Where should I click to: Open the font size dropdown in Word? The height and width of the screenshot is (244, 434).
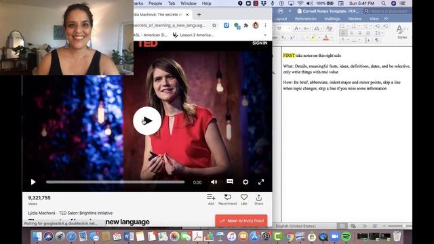click(290, 28)
